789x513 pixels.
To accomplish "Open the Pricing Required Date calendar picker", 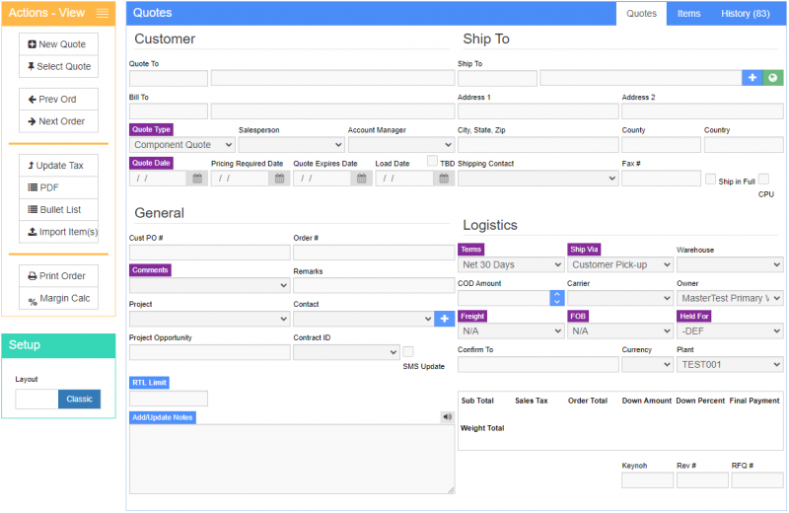I will (280, 179).
